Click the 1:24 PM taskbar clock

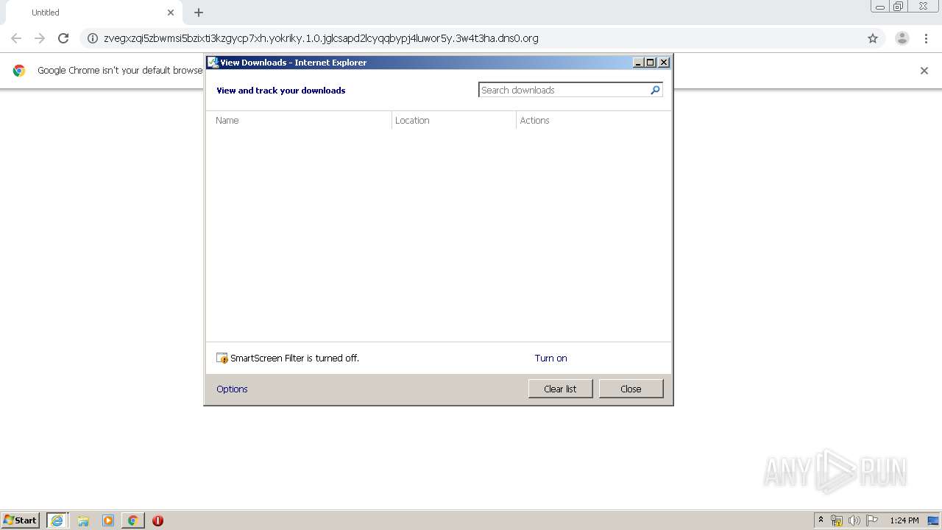904,520
